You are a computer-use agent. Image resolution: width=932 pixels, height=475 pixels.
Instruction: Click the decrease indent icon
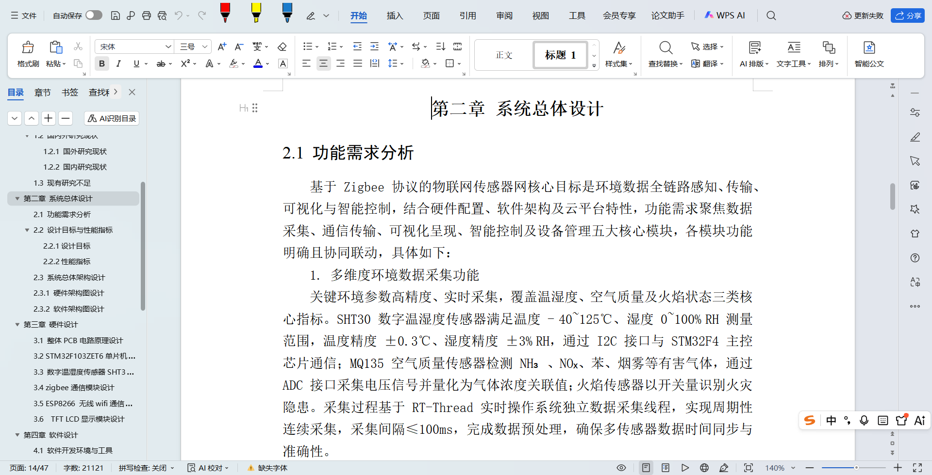[357, 47]
